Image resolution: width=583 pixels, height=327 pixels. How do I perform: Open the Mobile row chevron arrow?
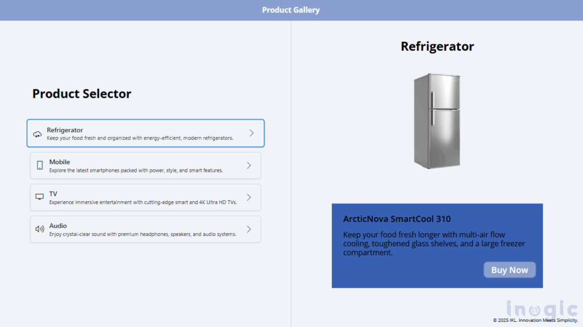click(x=249, y=165)
